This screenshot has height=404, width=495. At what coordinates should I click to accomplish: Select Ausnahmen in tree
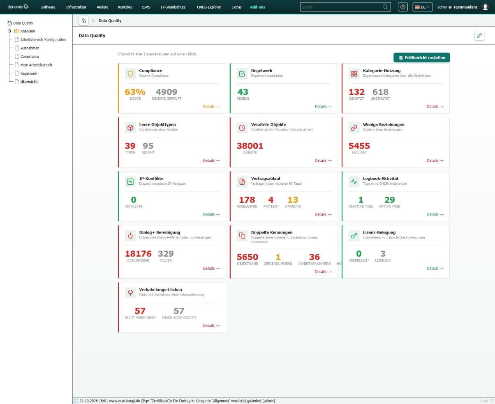tap(30, 48)
